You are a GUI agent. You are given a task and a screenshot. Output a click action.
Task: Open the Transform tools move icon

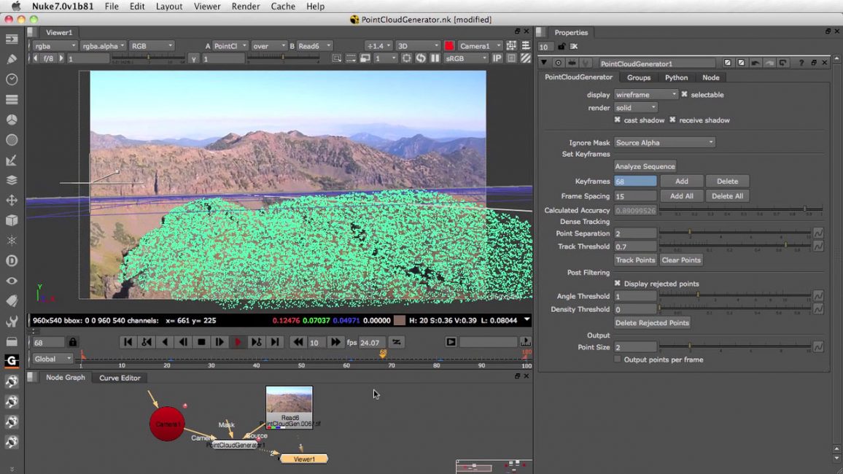[11, 201]
